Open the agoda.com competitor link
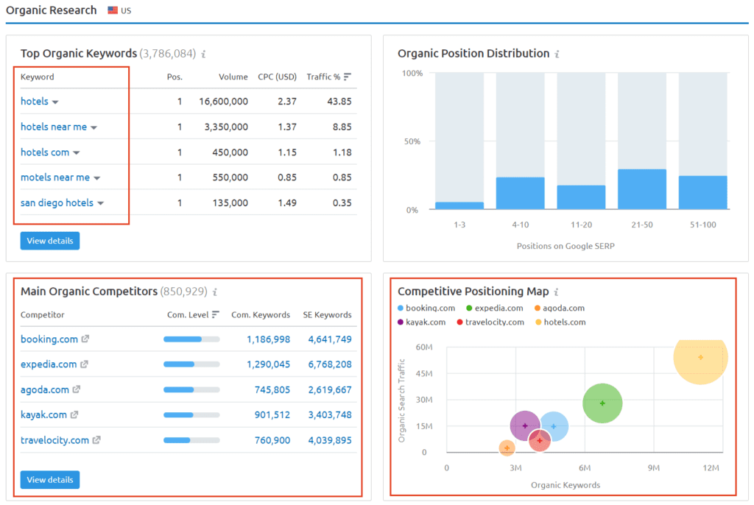Viewport: 754px width, 505px height. (45, 390)
